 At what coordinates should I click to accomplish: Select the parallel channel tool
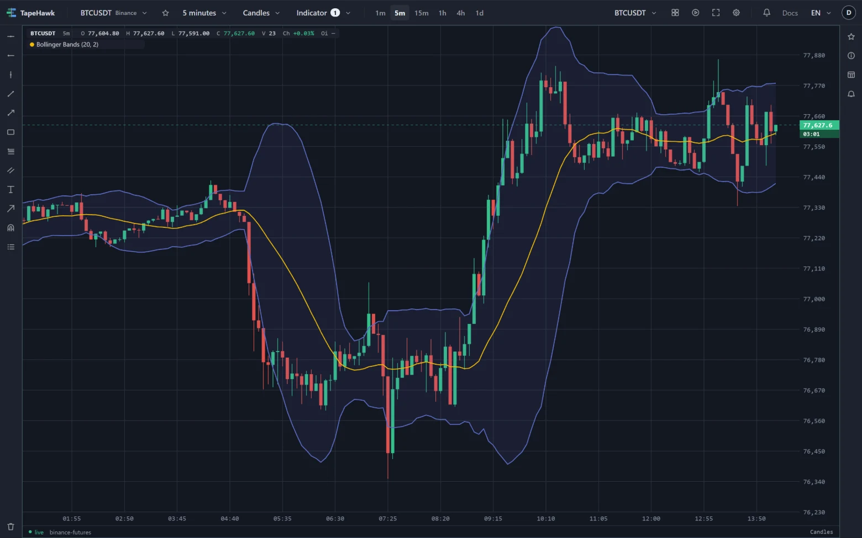point(10,171)
